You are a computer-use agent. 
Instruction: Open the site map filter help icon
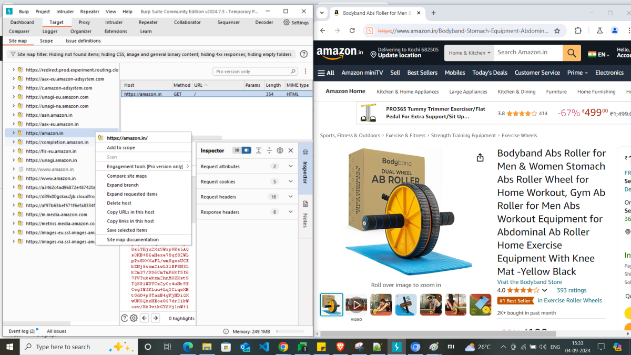click(x=303, y=54)
